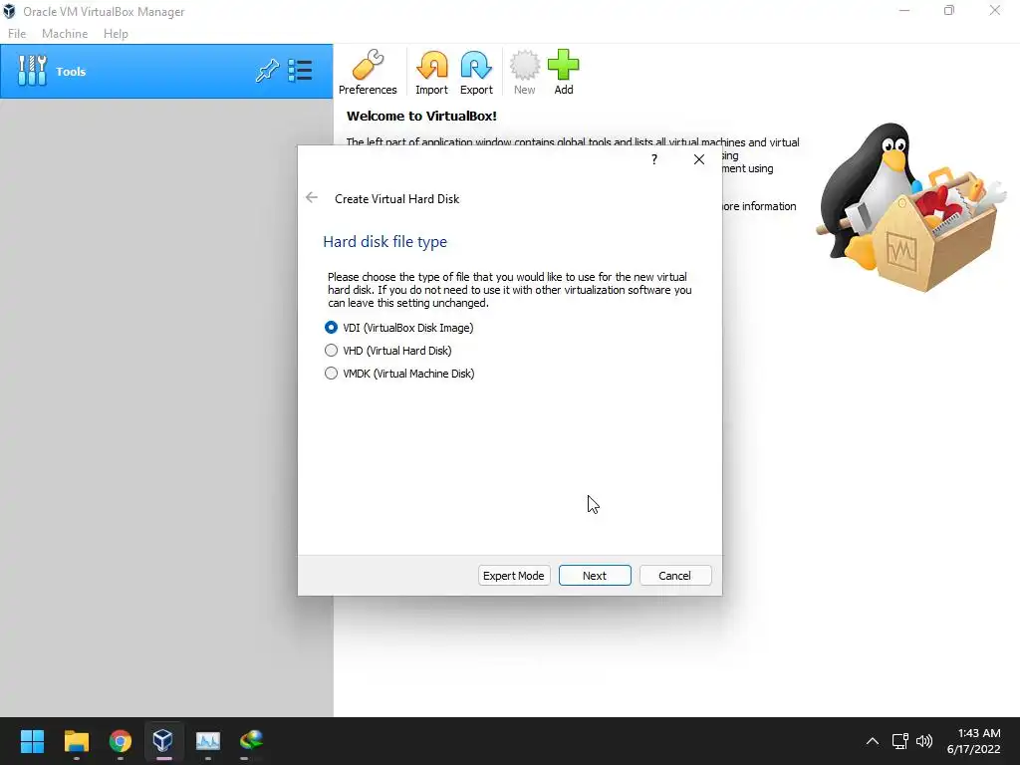Pick VMDK (Virtual Machine Disk) option
Screen dimensions: 1020x765
399,374
